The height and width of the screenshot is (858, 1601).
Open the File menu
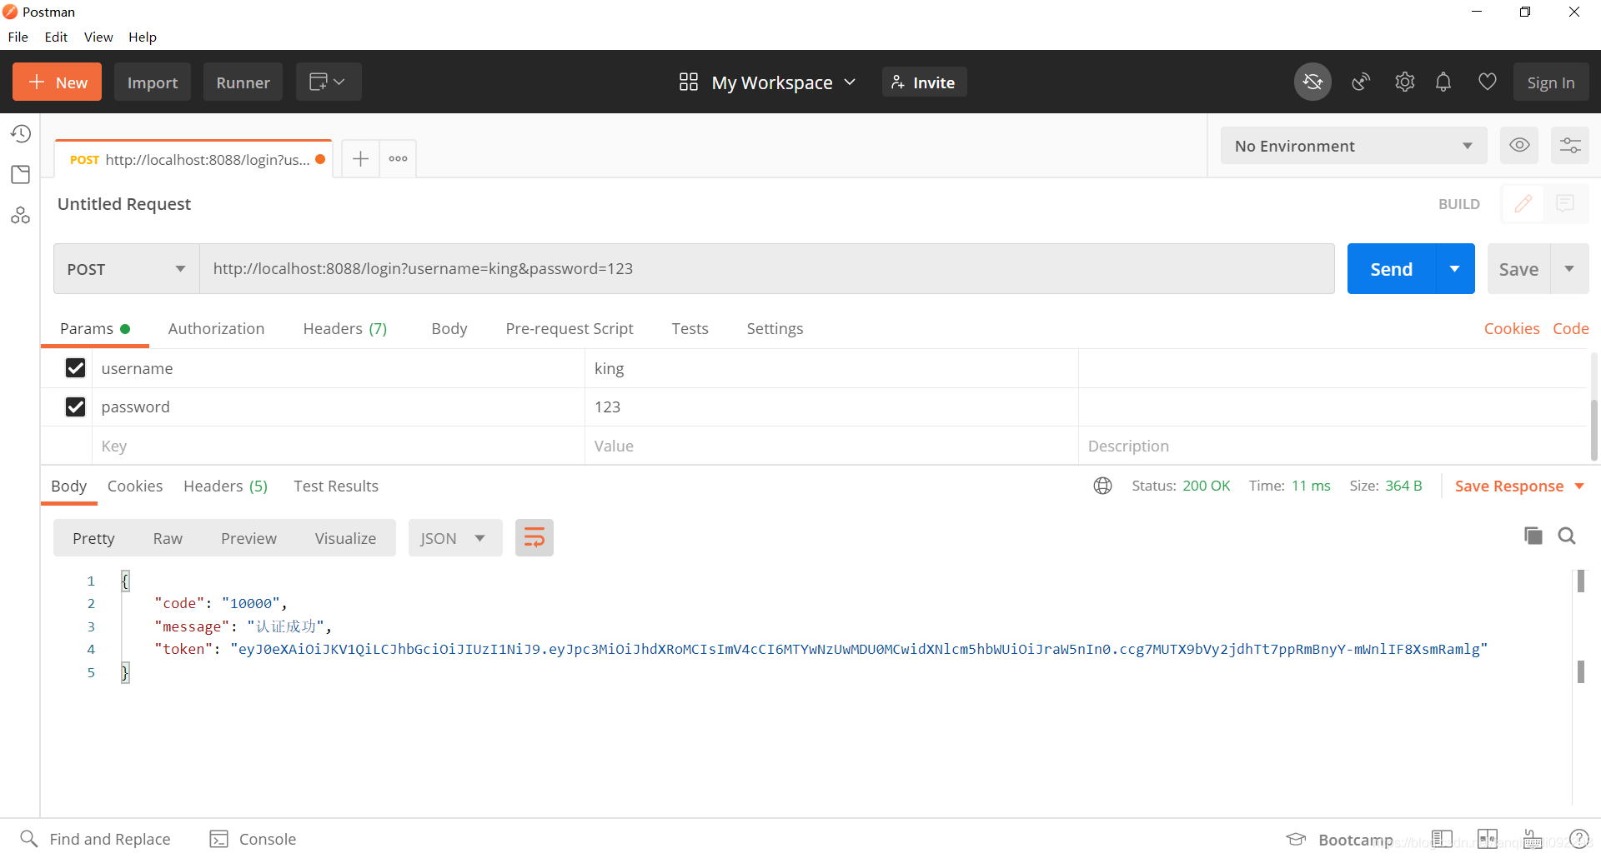[18, 37]
